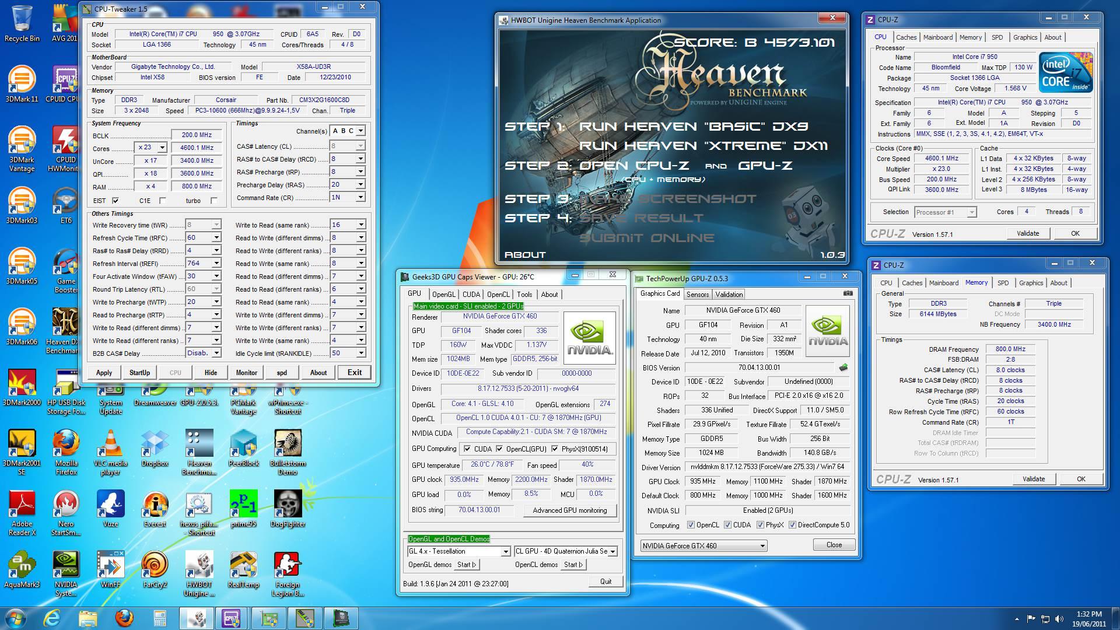This screenshot has width=1120, height=630.
Task: Open Sensors tab in GPU-Z
Action: (697, 295)
